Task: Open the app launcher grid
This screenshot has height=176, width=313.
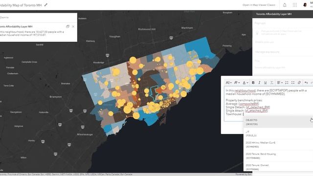Action: click(294, 5)
